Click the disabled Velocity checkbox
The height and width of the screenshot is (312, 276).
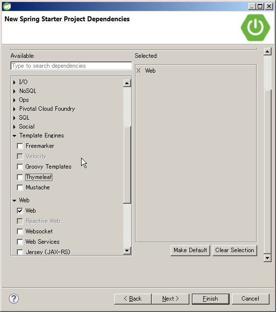[x=20, y=156]
